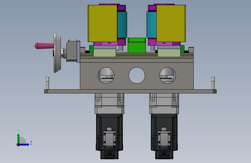The width and height of the screenshot is (251, 163).
Task: Click the red origin dot of the triad
Action: pos(18,145)
